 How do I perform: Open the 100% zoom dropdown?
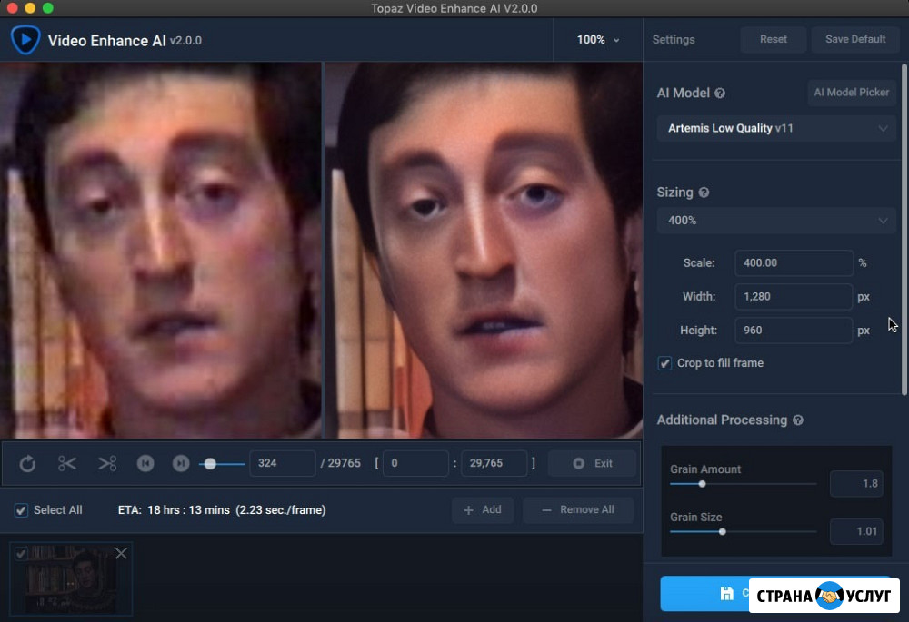(x=597, y=40)
